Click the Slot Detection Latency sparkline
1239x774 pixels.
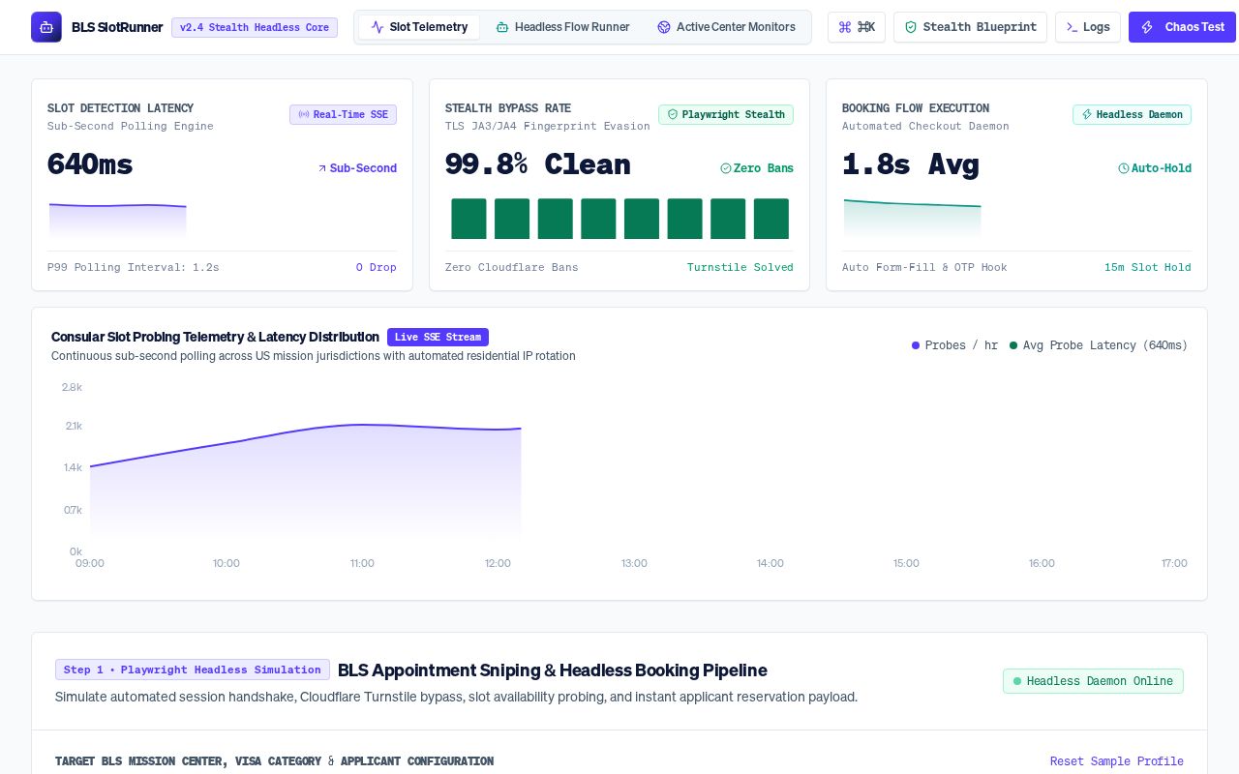[117, 219]
